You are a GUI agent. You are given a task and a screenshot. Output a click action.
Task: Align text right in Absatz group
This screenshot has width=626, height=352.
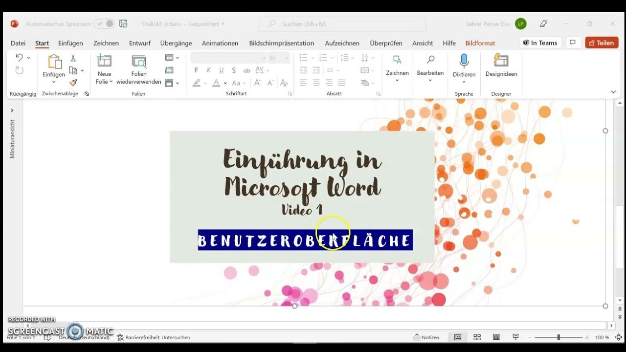point(329,83)
